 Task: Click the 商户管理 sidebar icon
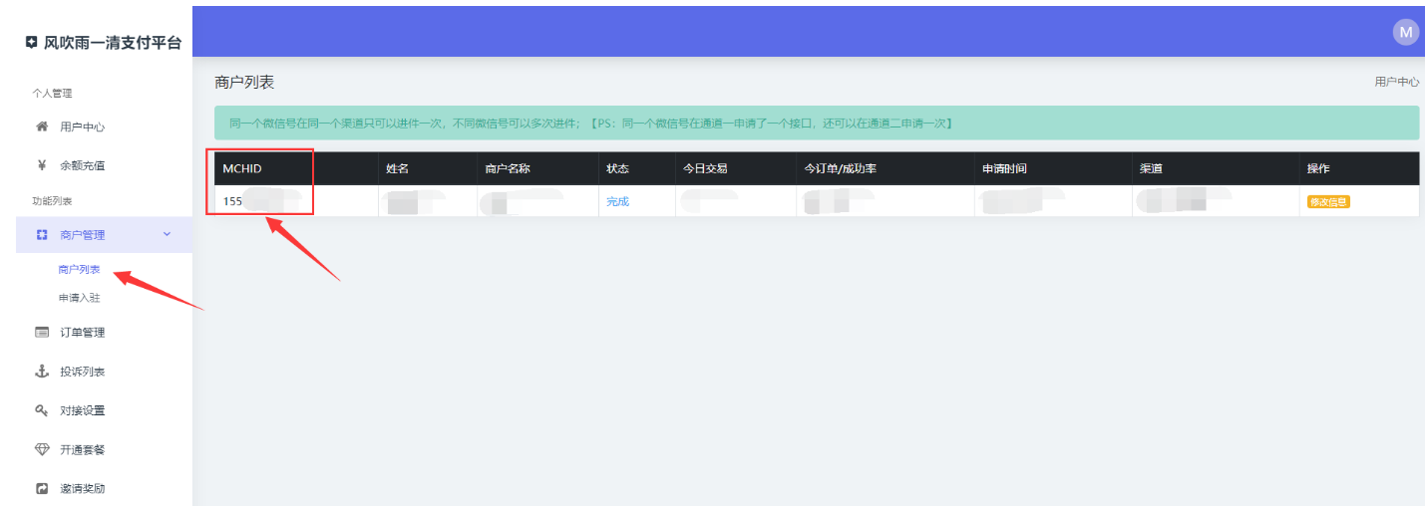[x=42, y=235]
